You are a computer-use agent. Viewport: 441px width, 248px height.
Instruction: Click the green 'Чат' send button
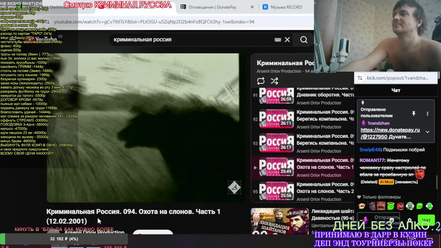(426, 220)
